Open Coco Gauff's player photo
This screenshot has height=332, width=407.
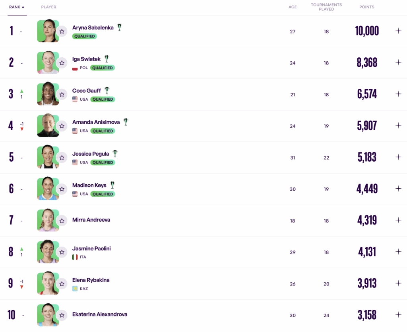pos(48,94)
